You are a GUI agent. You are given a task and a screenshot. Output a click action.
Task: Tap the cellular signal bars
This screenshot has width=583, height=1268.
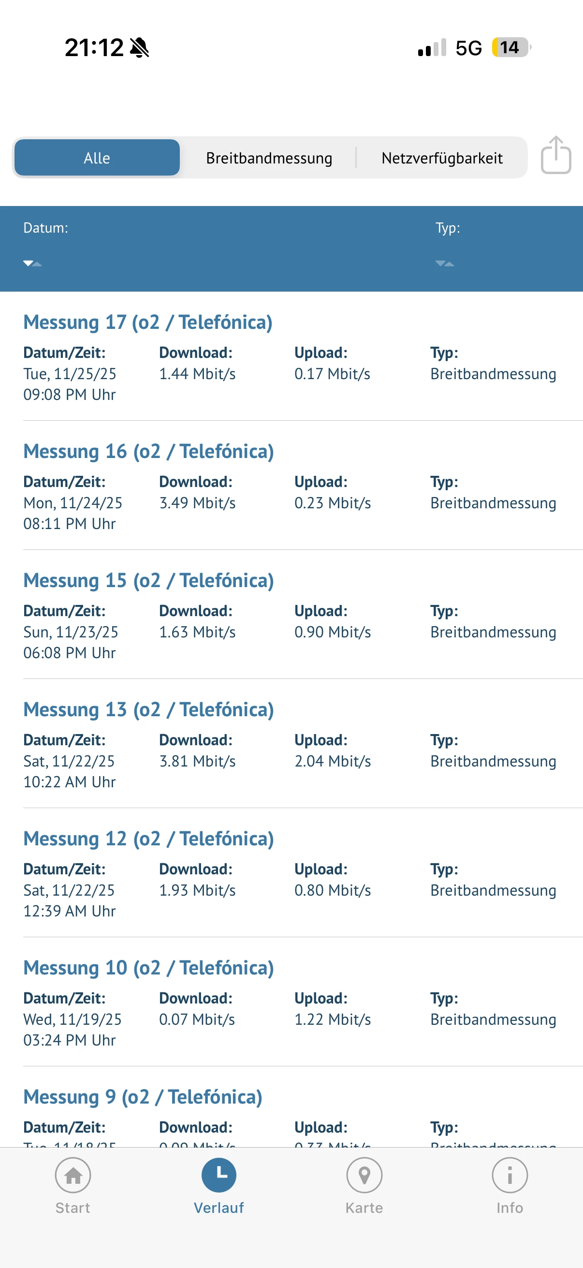[432, 48]
